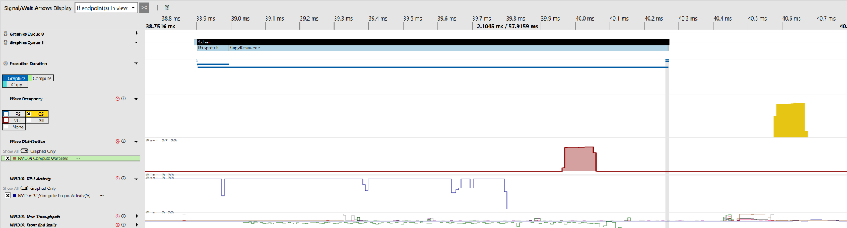Enable the PS wave occupancy checkbox
The height and width of the screenshot is (228, 847).
coord(6,113)
